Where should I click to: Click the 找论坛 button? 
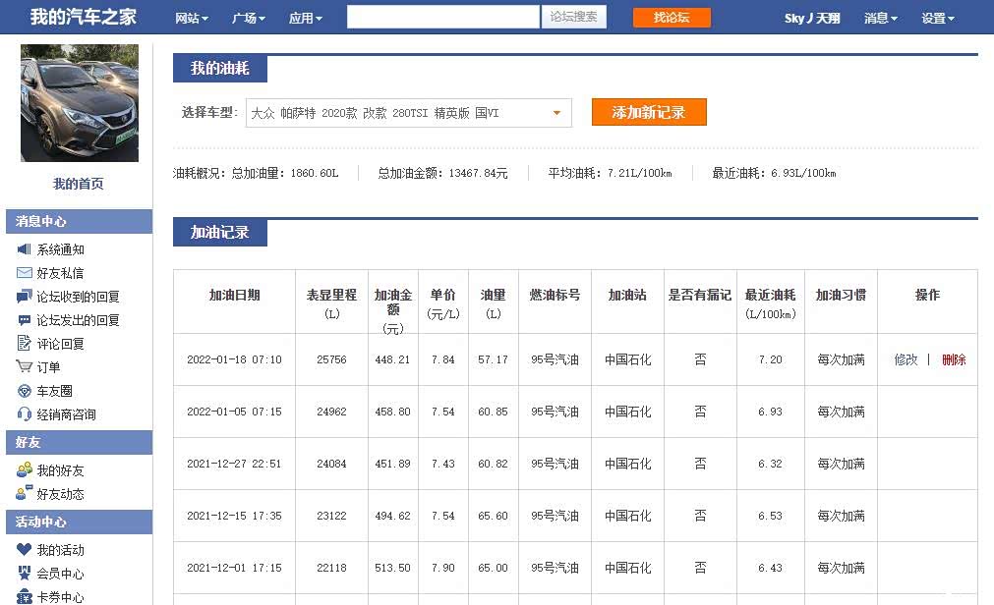[x=672, y=18]
